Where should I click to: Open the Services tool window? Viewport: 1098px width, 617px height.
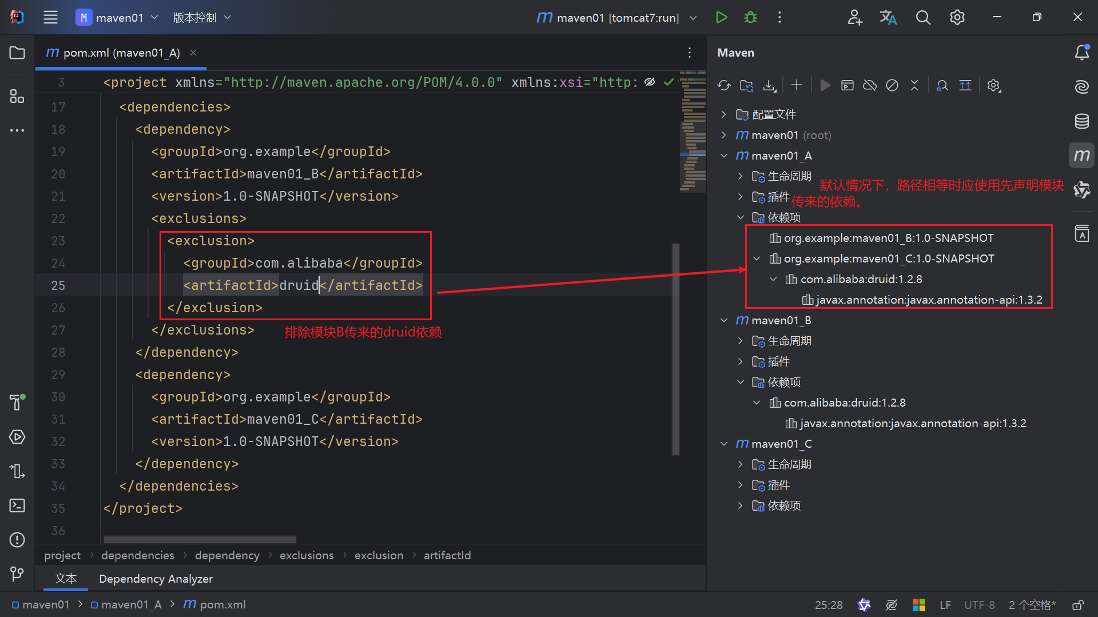click(x=17, y=437)
